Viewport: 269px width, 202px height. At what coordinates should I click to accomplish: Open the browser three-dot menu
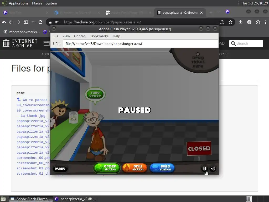pos(265,22)
